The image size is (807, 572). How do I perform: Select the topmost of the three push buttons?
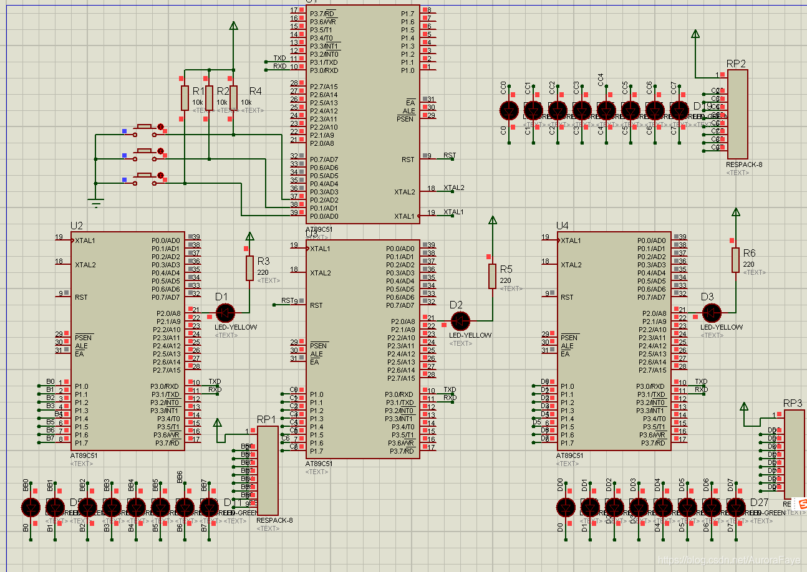point(144,129)
